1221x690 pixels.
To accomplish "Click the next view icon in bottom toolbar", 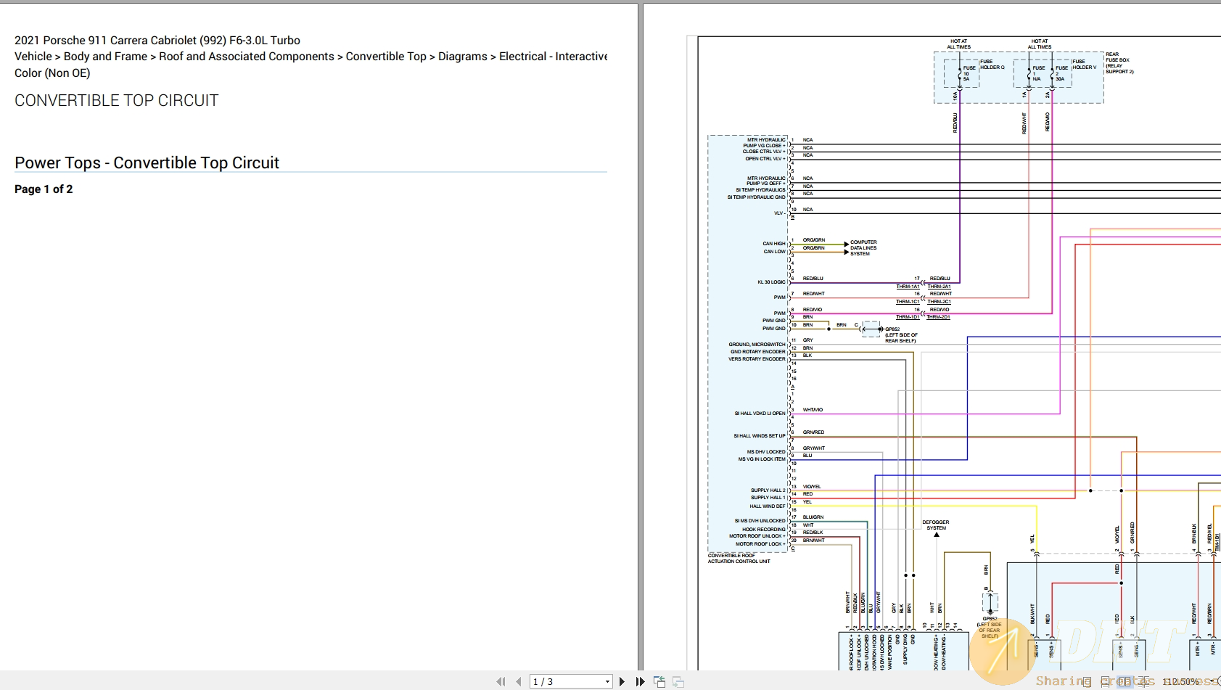I will click(678, 681).
